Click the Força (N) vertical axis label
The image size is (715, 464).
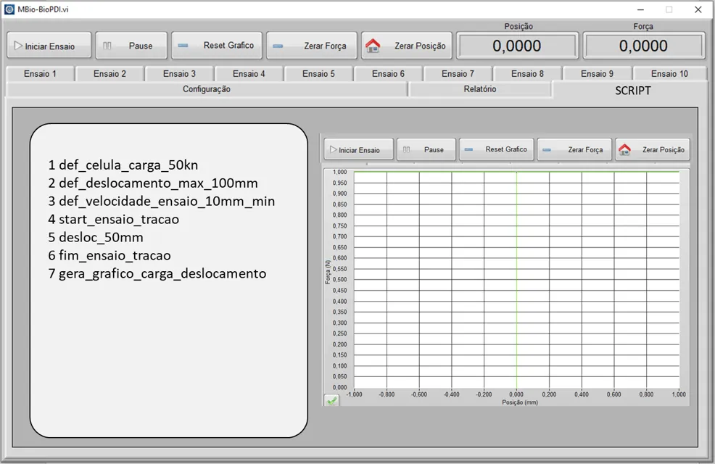327,272
